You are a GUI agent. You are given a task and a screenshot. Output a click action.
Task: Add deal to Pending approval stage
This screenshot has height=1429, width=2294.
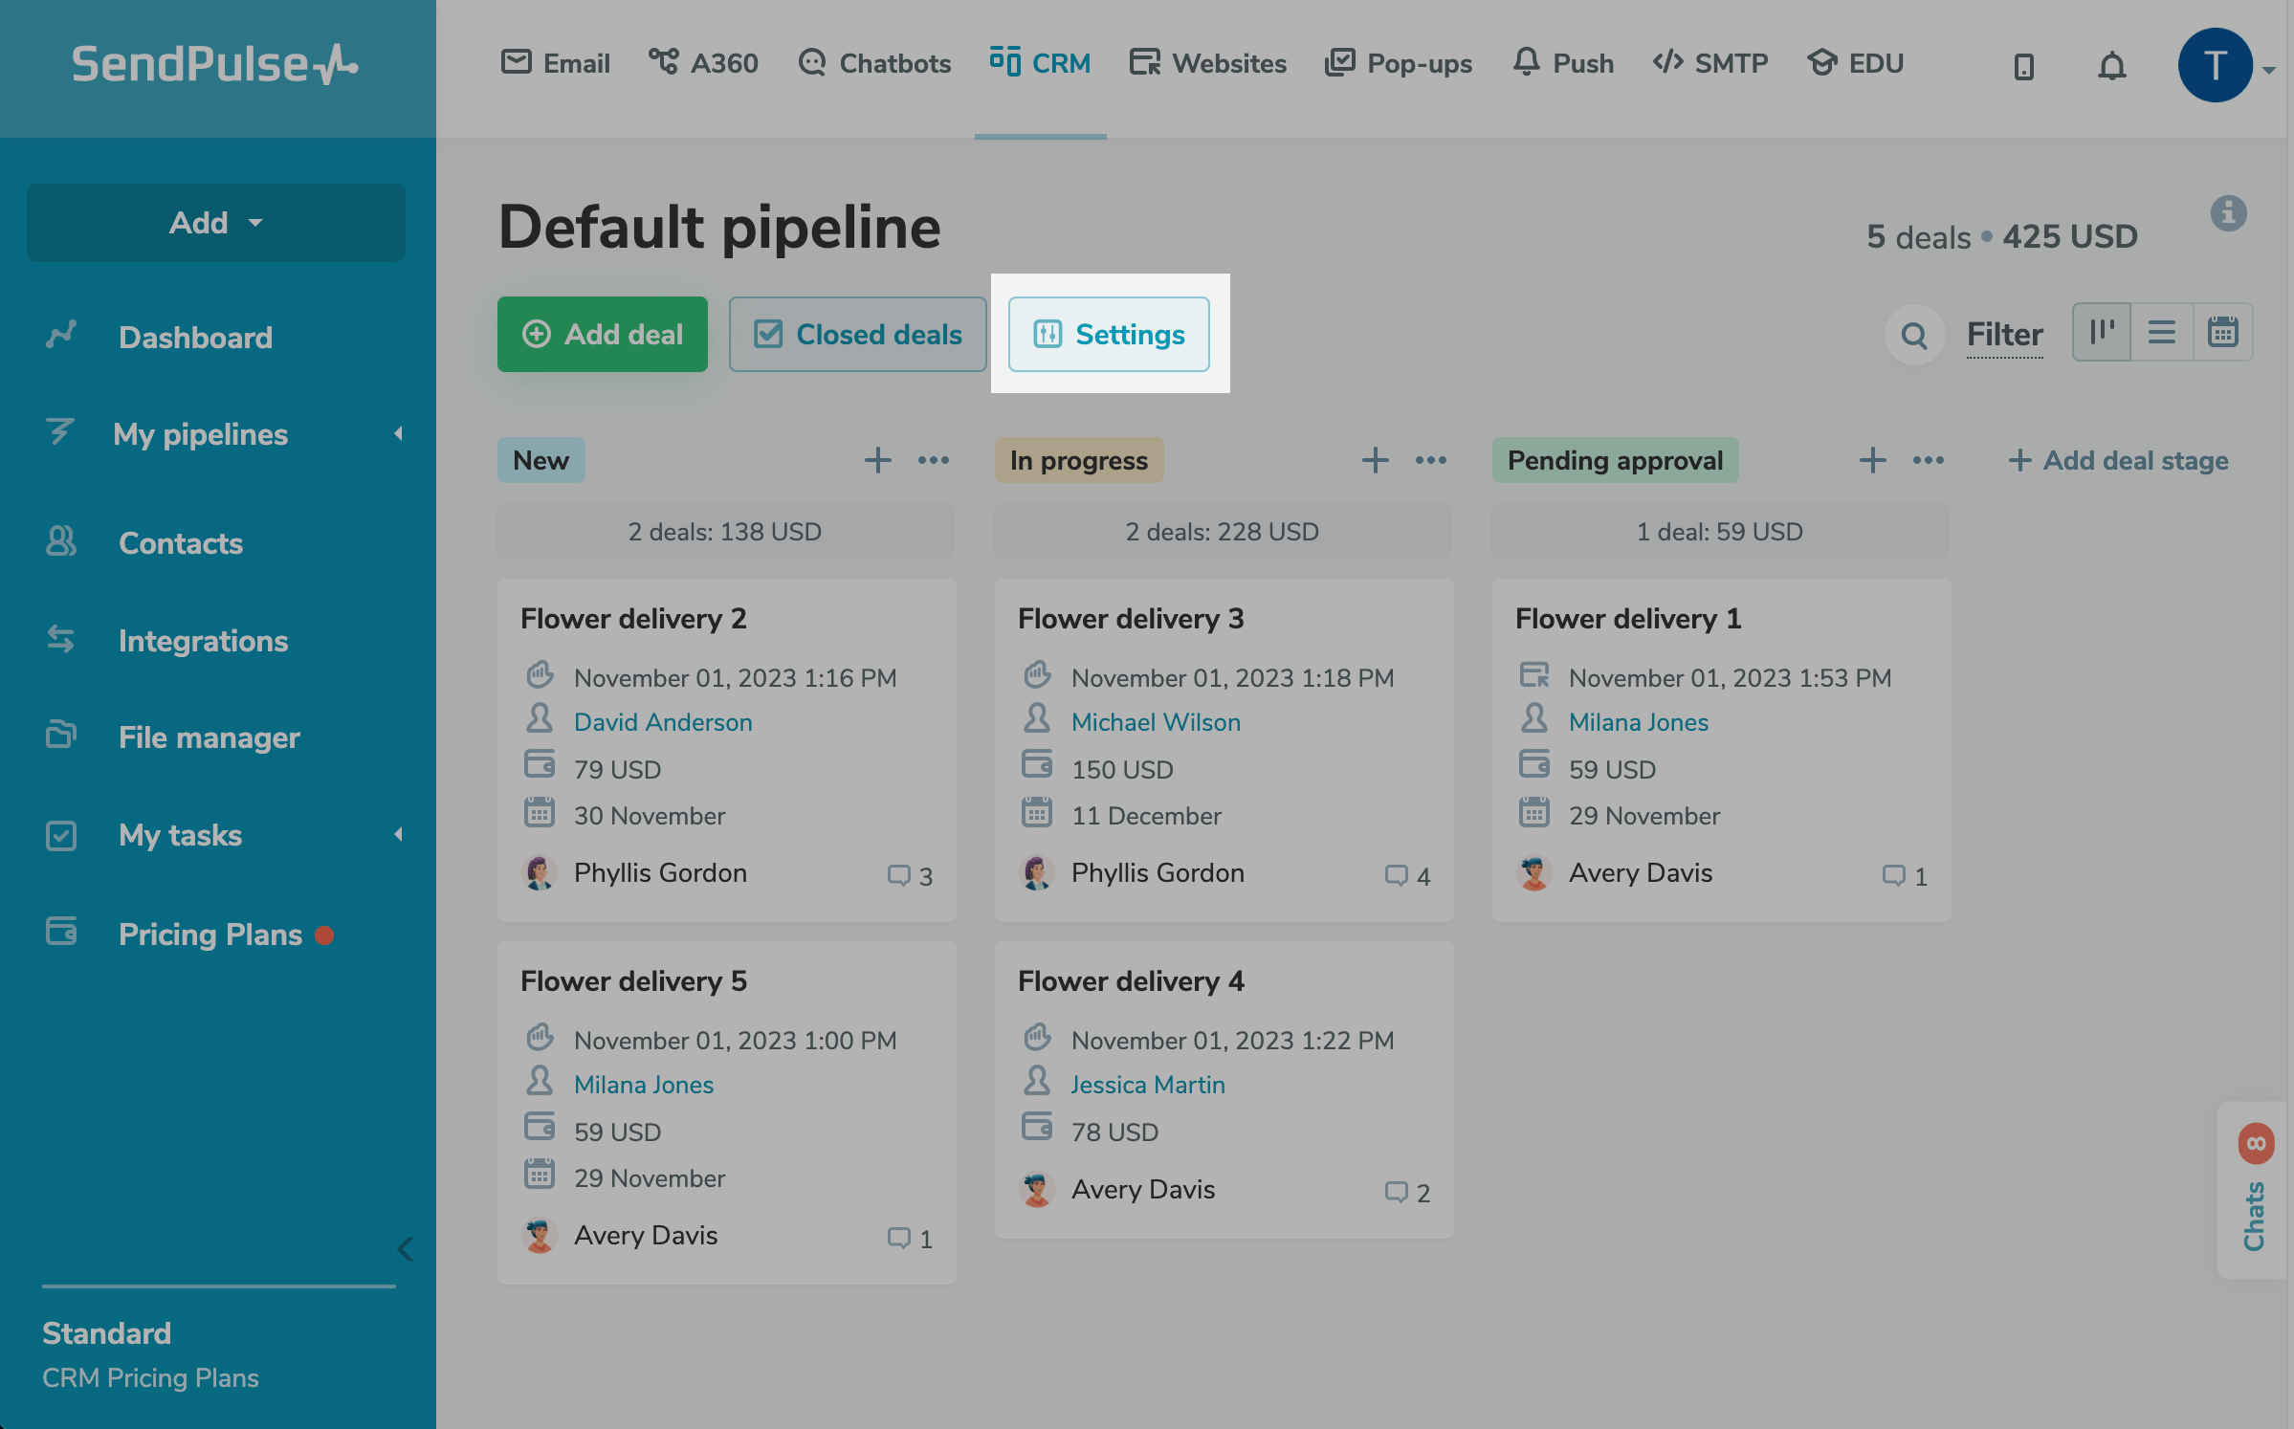pos(1872,460)
